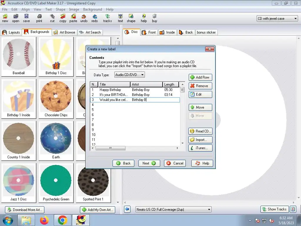Click the blue back arrow beside the paper type
Image resolution: width=301 pixels, height=226 pixels.
pos(127,209)
